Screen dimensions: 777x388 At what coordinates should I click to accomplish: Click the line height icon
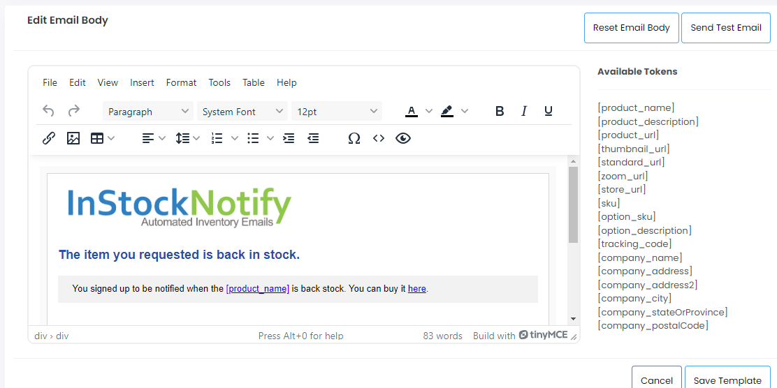click(182, 139)
